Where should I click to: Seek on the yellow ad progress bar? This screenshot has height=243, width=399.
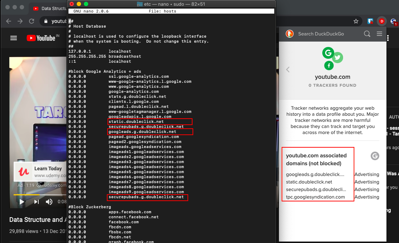pos(27,195)
